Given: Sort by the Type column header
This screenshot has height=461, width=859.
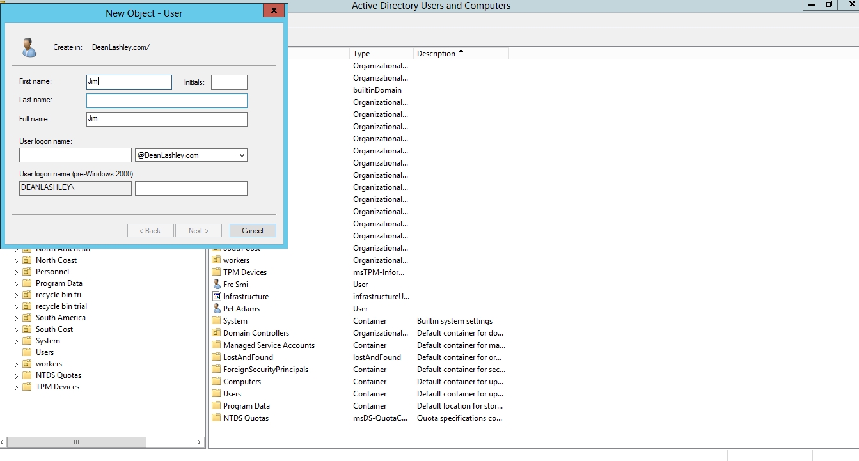Looking at the screenshot, I should coord(381,54).
